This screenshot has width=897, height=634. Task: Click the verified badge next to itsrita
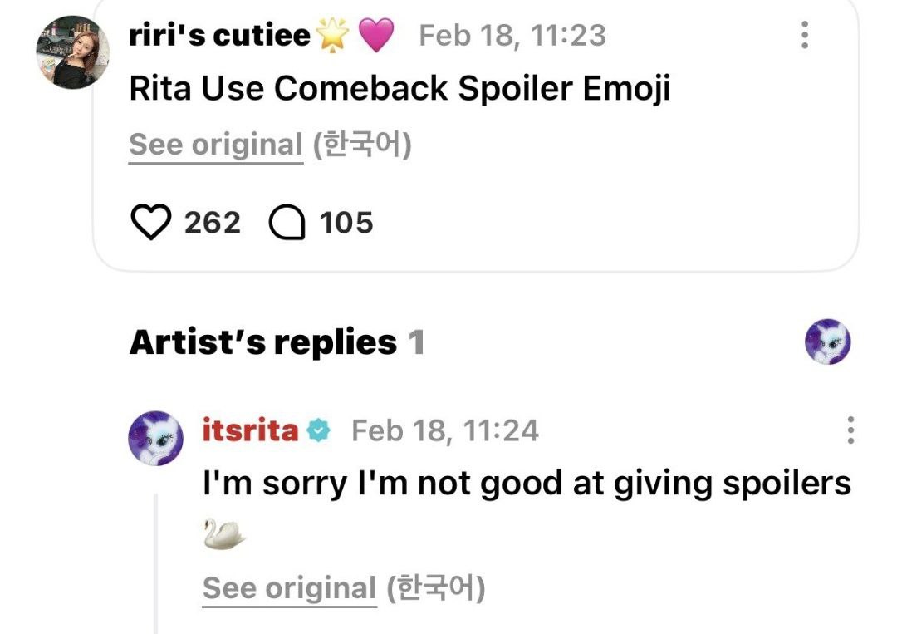[x=318, y=430]
